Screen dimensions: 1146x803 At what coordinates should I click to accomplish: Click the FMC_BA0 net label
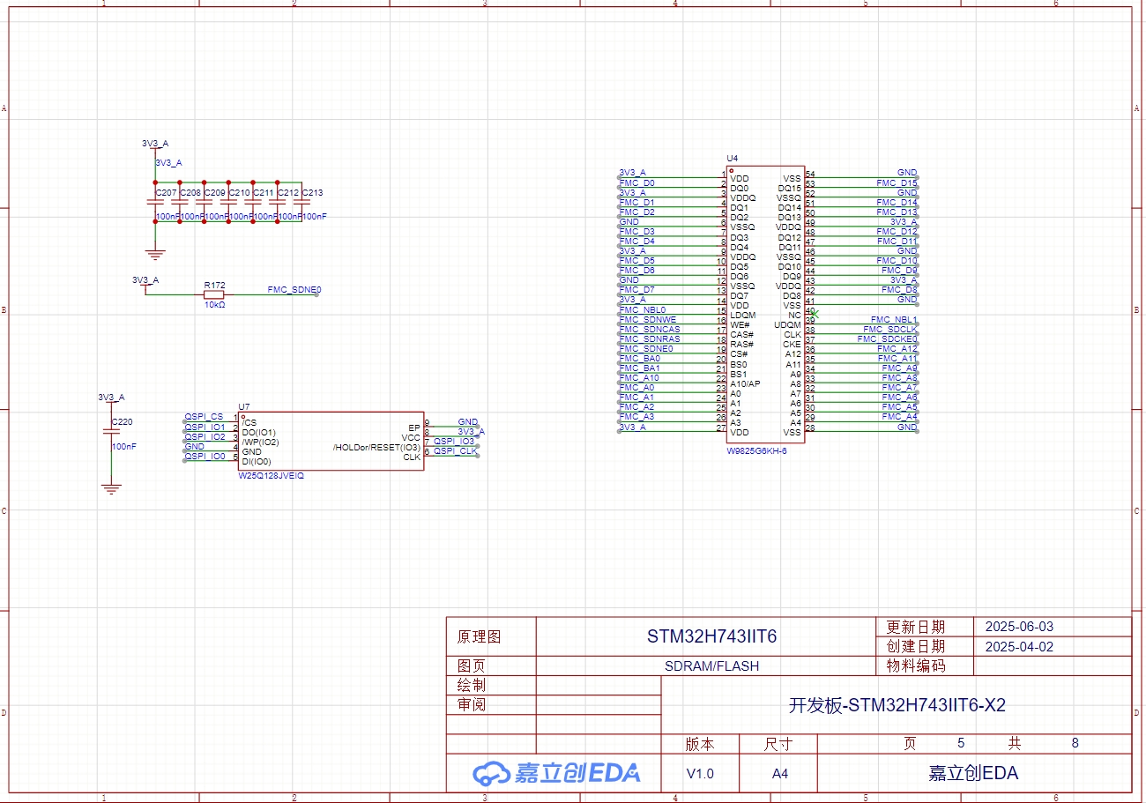[639, 359]
